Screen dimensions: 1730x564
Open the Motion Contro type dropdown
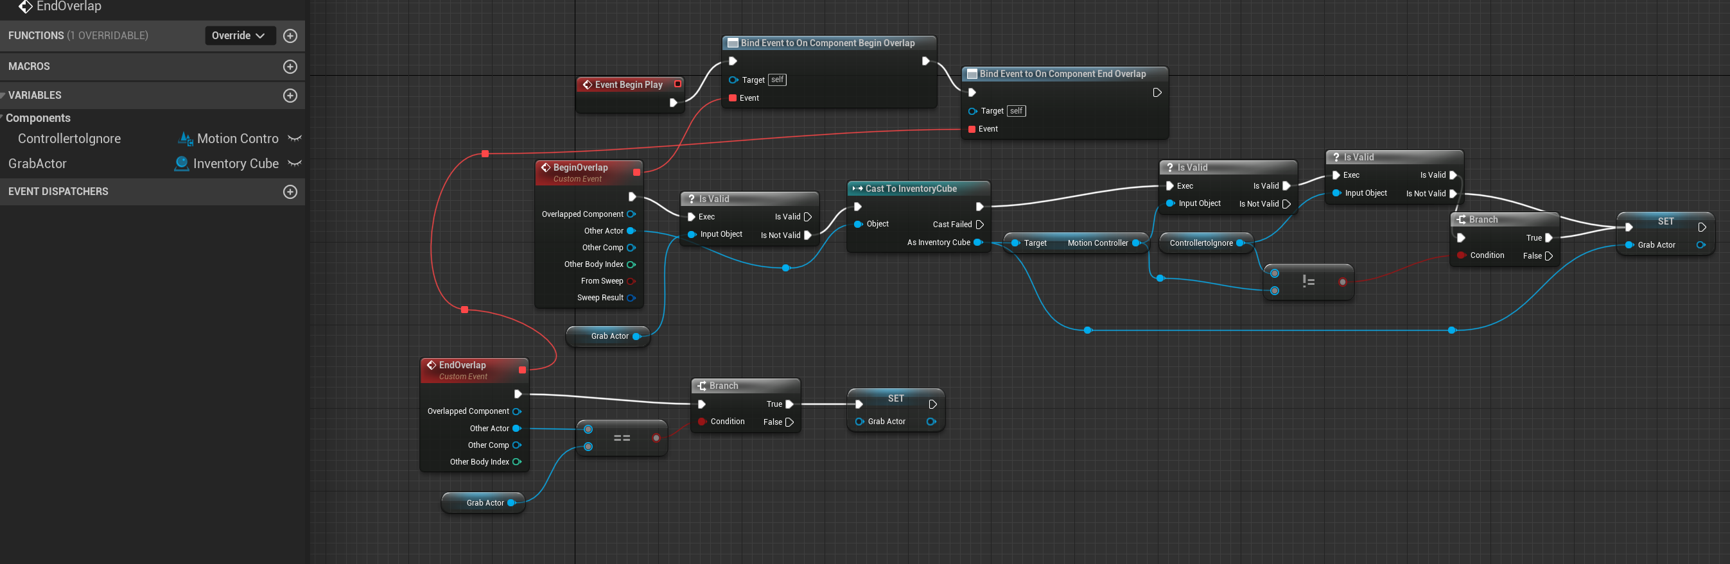click(x=229, y=139)
